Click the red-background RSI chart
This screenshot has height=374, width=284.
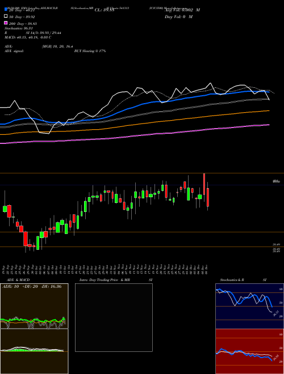pos(249,351)
